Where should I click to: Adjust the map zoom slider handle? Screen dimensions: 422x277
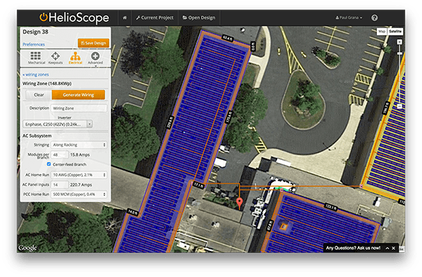point(399,54)
